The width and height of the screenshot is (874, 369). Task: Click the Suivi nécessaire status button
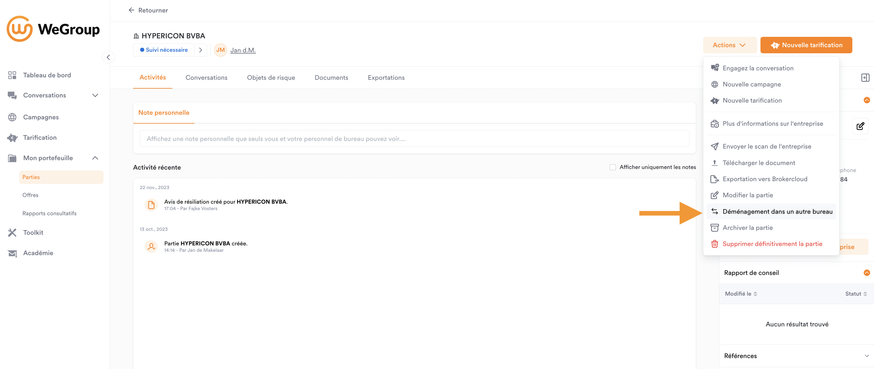[164, 50]
